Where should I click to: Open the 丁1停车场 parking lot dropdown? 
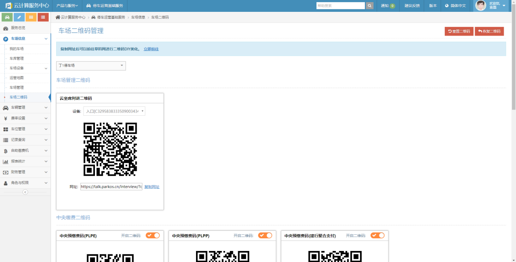coord(91,65)
